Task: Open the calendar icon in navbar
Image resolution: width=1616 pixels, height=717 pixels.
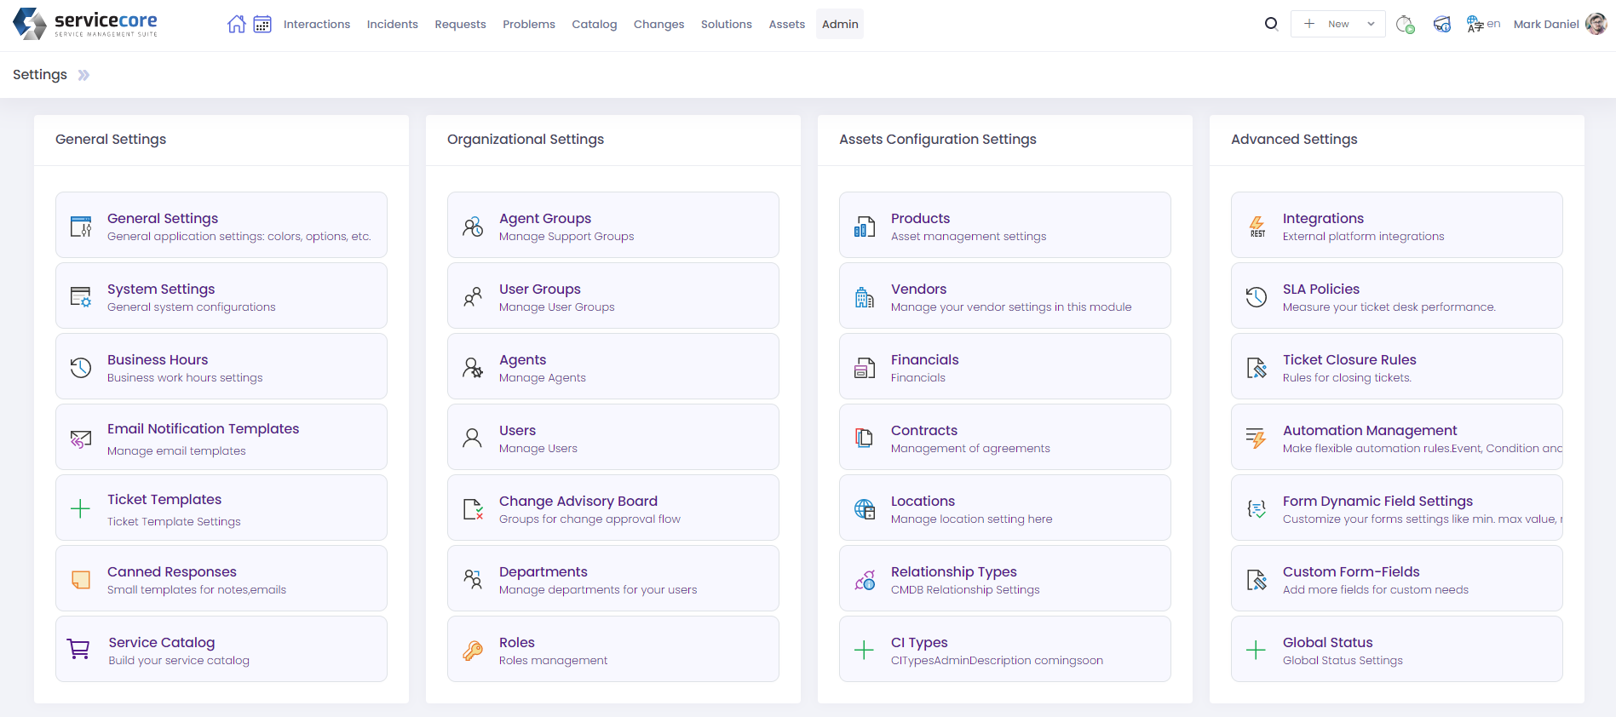Action: (x=262, y=24)
